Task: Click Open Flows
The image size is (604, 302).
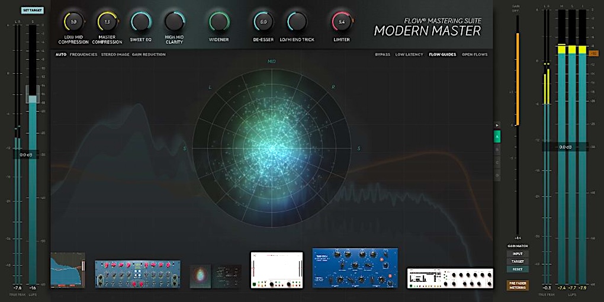Action: pyautogui.click(x=474, y=54)
